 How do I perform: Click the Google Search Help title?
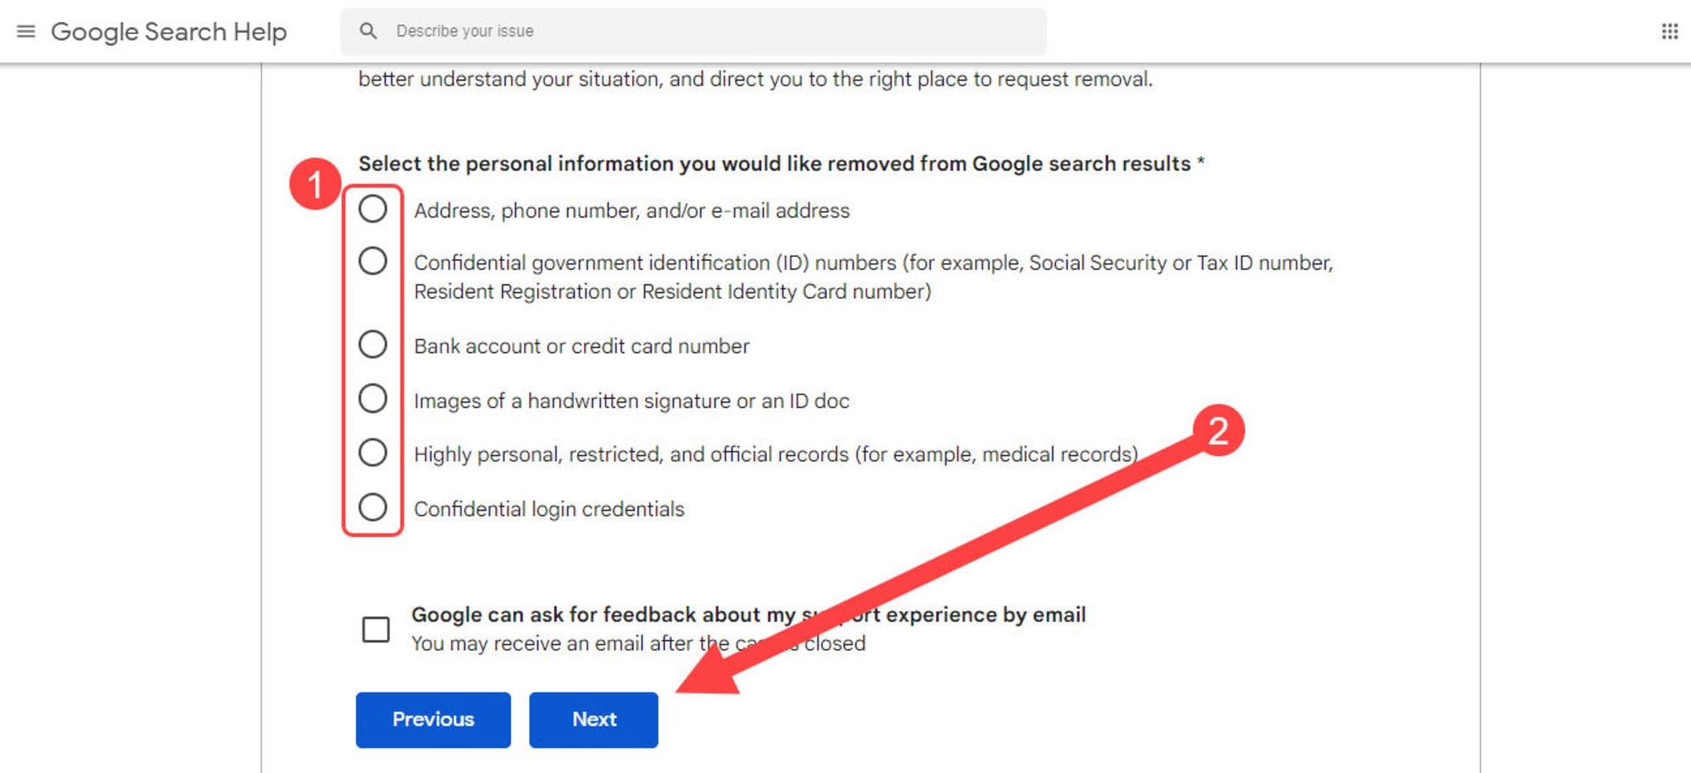(x=169, y=32)
